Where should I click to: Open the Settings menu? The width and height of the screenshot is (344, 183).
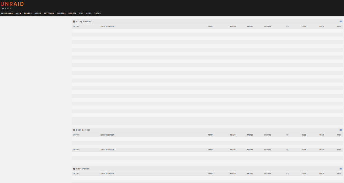[x=49, y=13]
